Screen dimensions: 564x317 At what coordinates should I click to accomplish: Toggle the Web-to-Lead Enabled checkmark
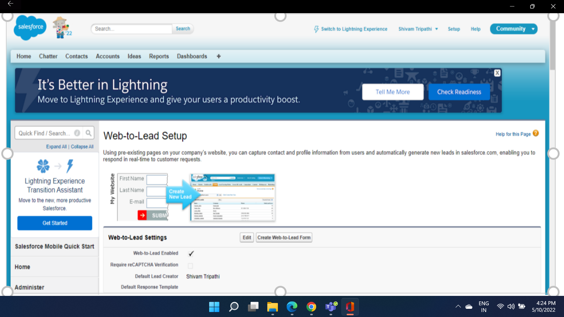pos(191,254)
